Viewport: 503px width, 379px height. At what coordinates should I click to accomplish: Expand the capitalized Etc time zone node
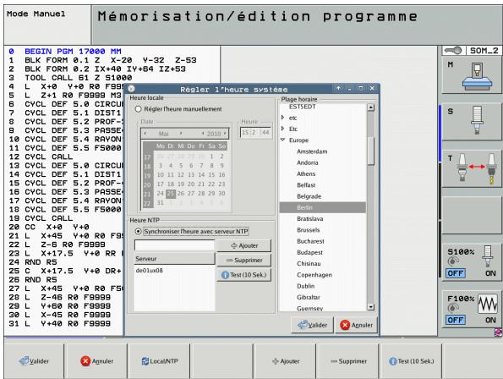coord(282,129)
